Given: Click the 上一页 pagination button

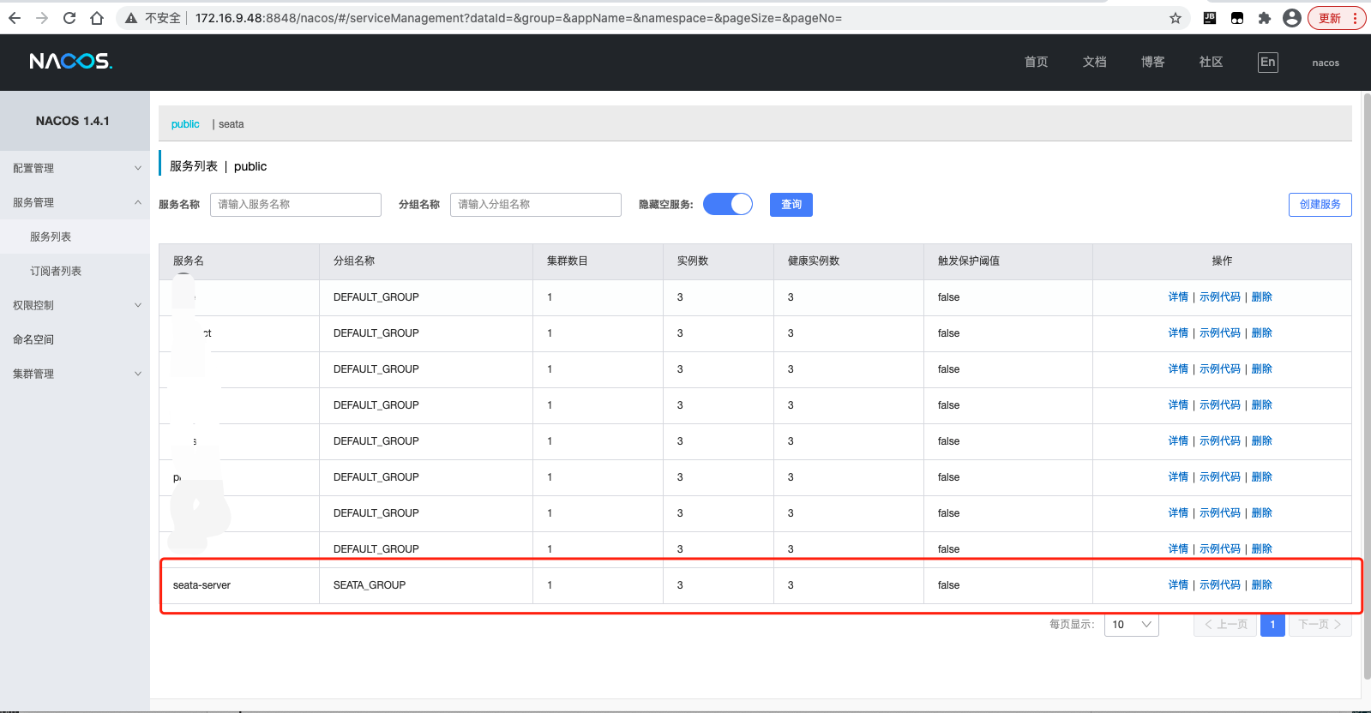Looking at the screenshot, I should point(1225,625).
